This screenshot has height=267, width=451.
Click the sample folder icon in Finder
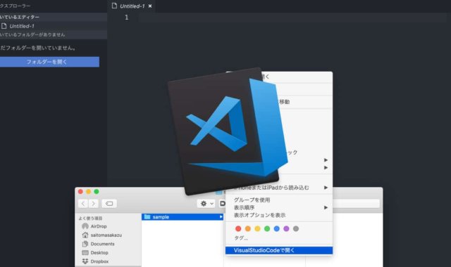pyautogui.click(x=147, y=217)
